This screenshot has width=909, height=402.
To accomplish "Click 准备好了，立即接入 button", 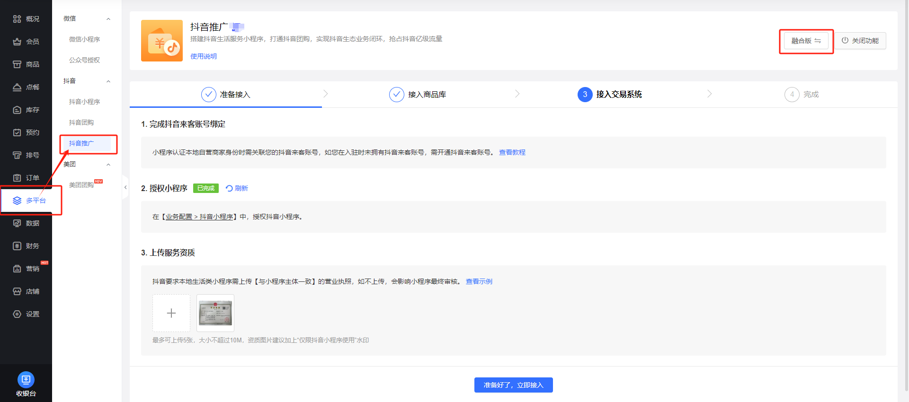I will pos(514,385).
